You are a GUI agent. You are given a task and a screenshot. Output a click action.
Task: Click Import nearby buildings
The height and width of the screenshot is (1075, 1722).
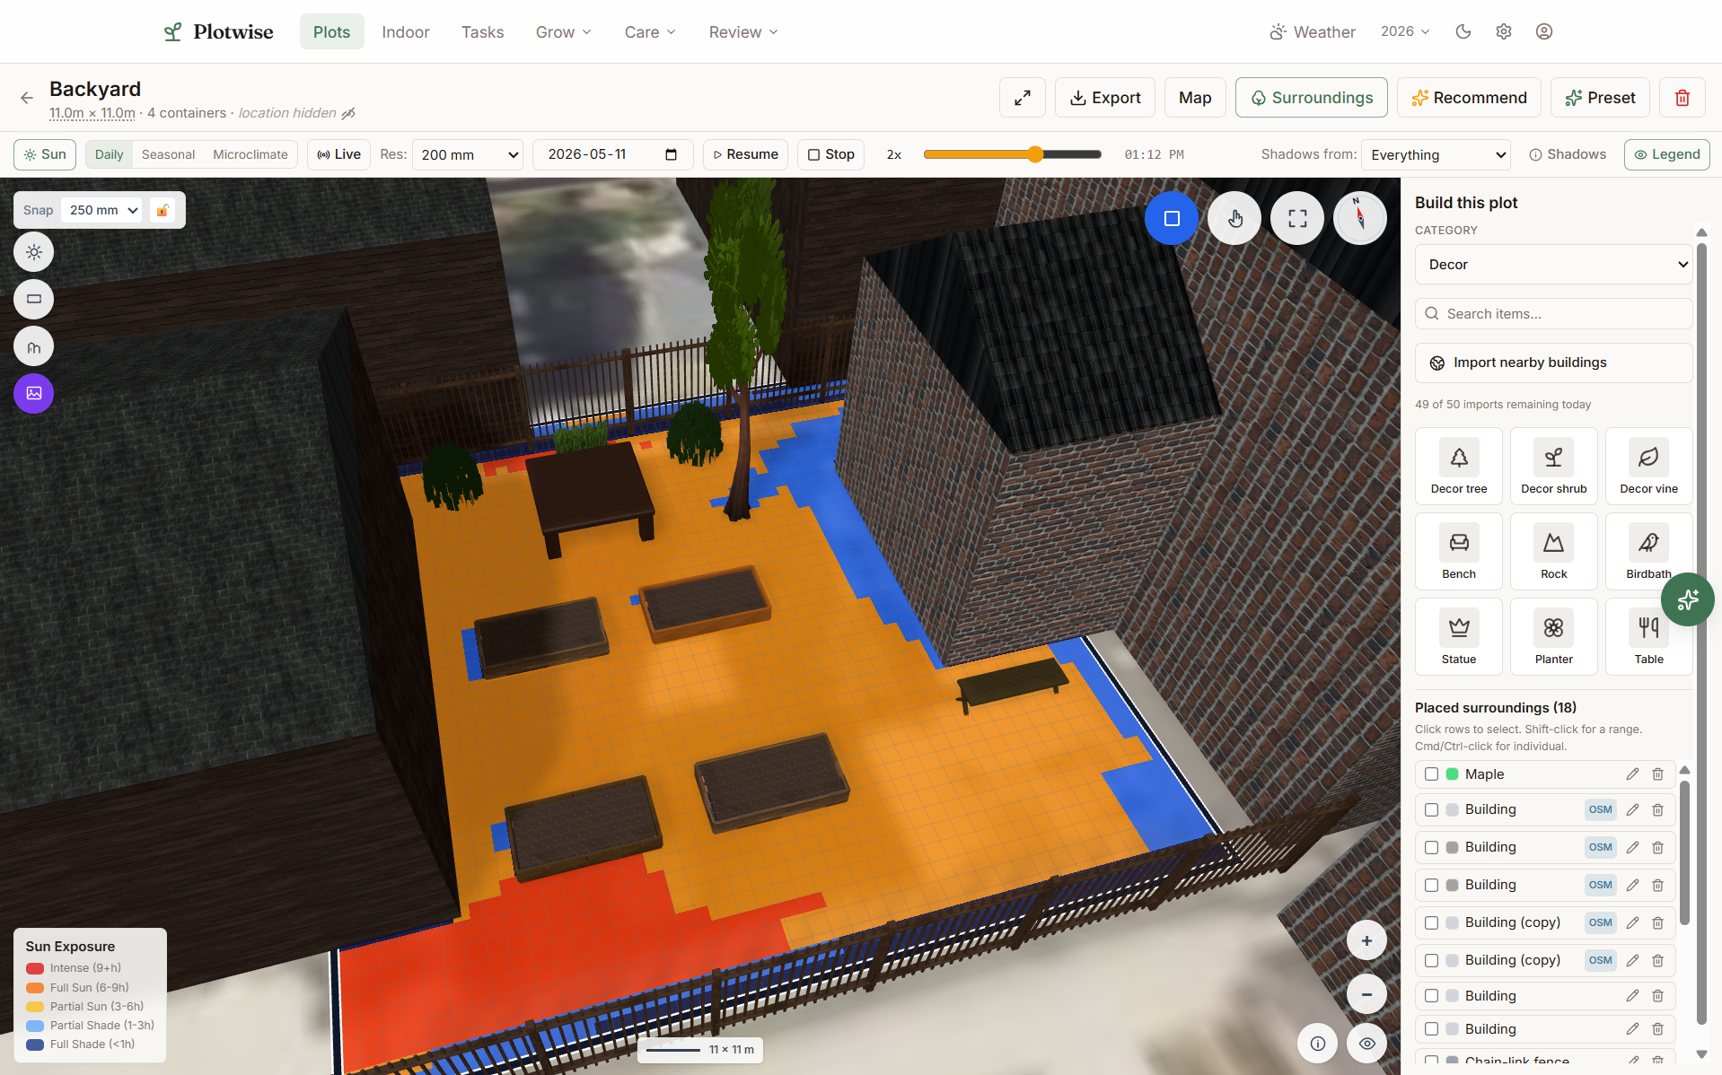click(x=1553, y=363)
